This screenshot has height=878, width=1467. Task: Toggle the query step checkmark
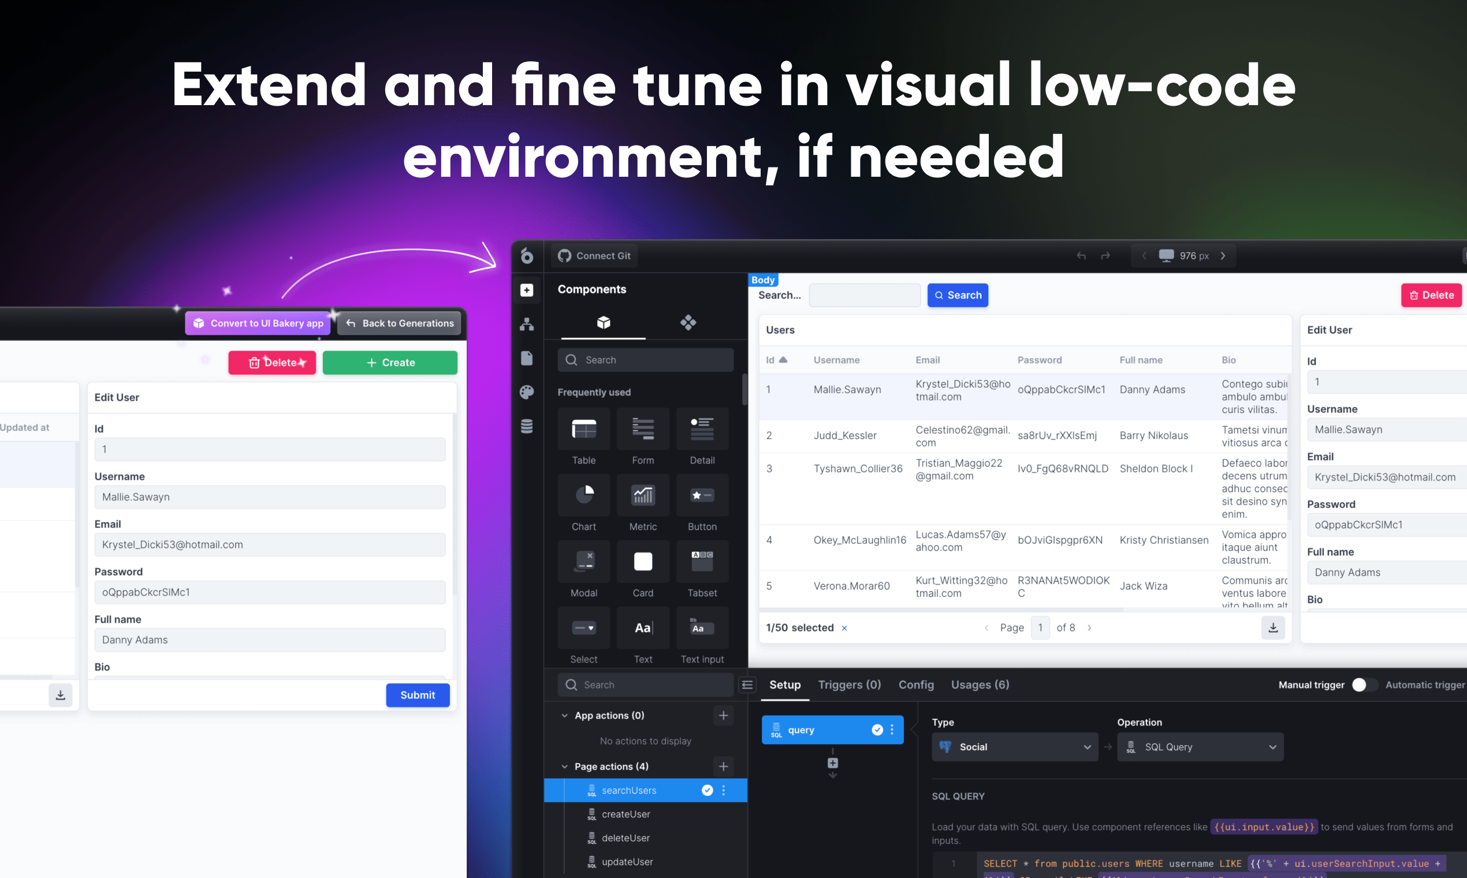(877, 730)
